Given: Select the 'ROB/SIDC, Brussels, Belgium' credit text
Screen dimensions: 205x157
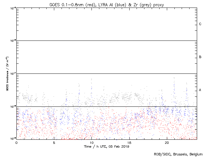Looking at the screenshot, I should point(178,154).
